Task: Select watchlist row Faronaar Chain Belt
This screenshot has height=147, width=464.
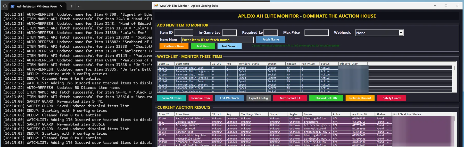Action: pyautogui.click(x=305, y=88)
